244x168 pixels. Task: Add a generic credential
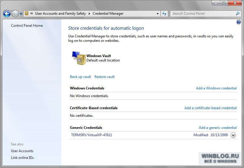[x=217, y=127]
